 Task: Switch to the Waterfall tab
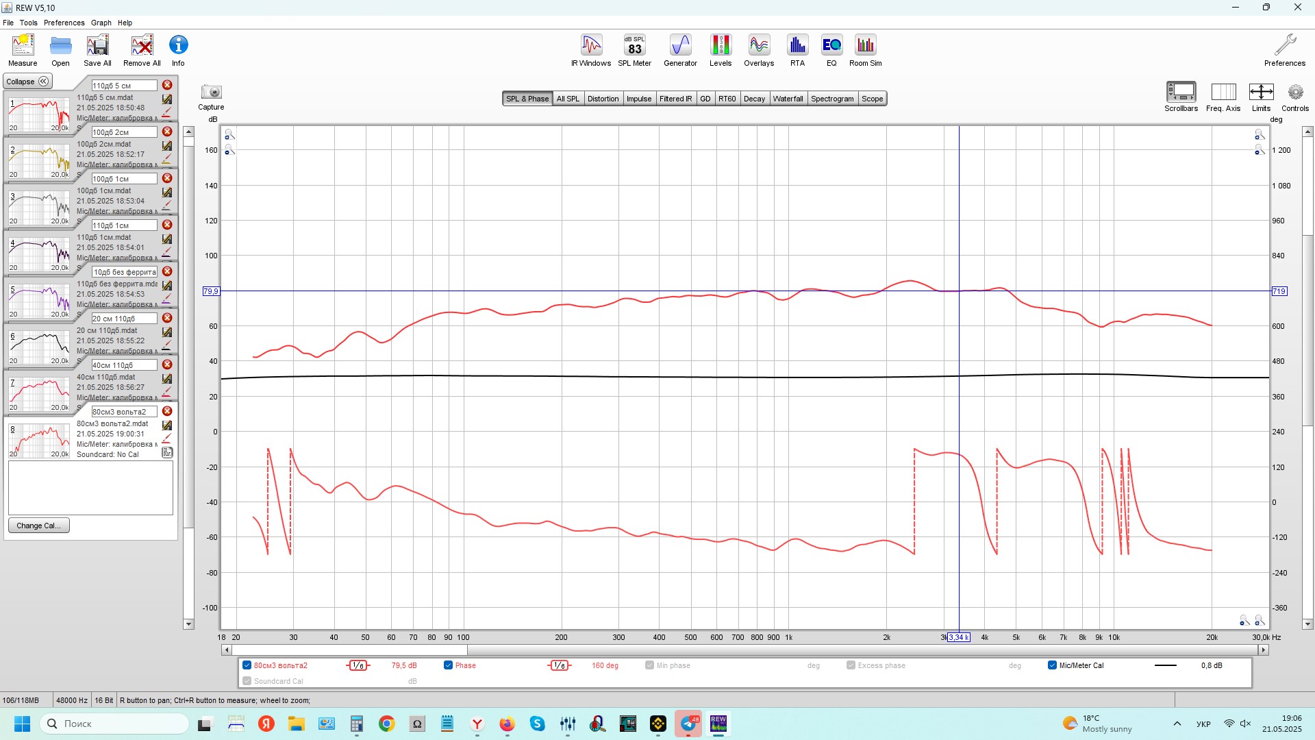788,99
